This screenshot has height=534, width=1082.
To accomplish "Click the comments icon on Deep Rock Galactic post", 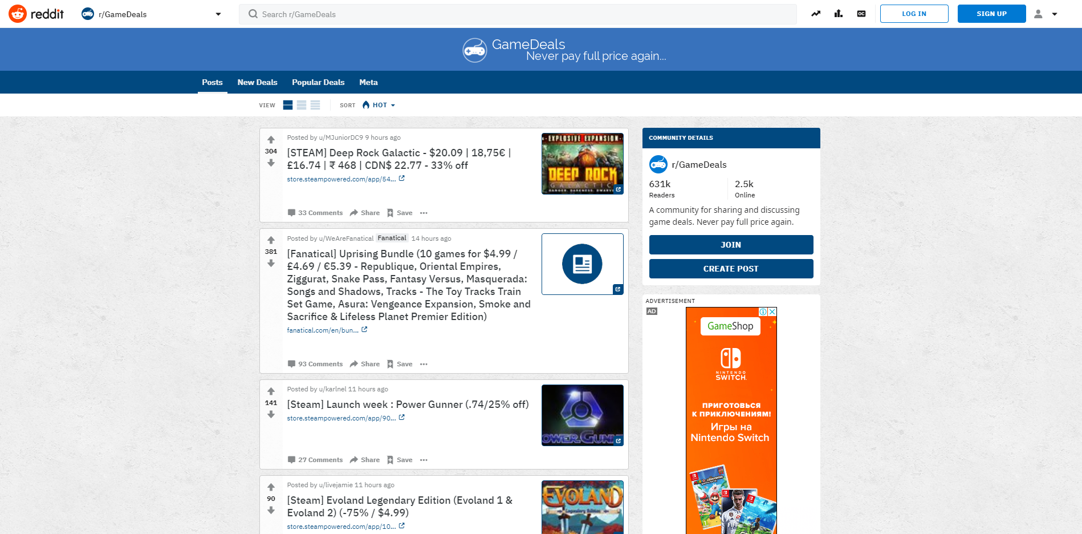I will coord(292,212).
